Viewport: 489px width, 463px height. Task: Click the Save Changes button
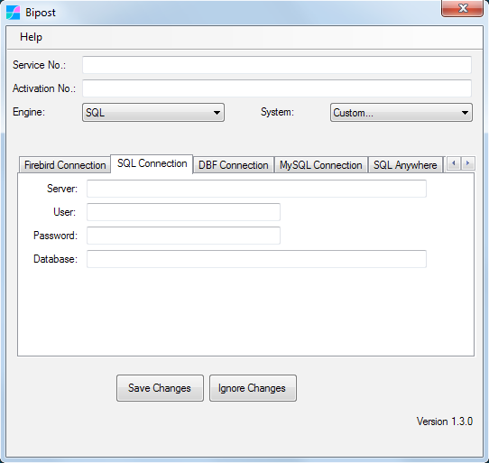(160, 388)
